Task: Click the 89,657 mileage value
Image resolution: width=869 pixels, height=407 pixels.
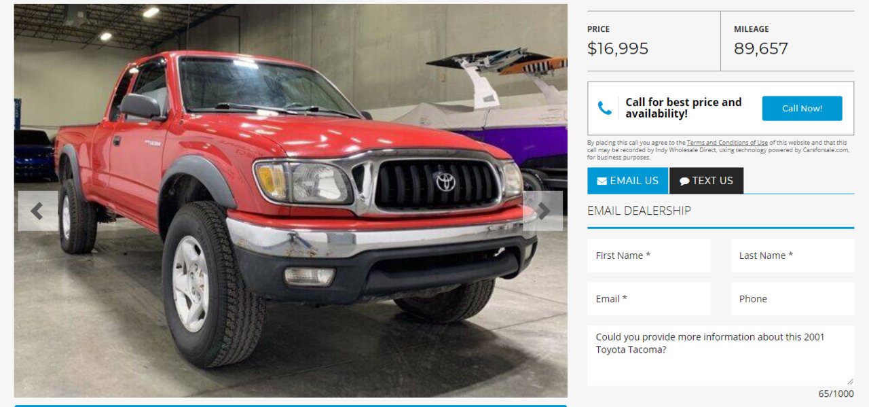Action: [x=761, y=49]
